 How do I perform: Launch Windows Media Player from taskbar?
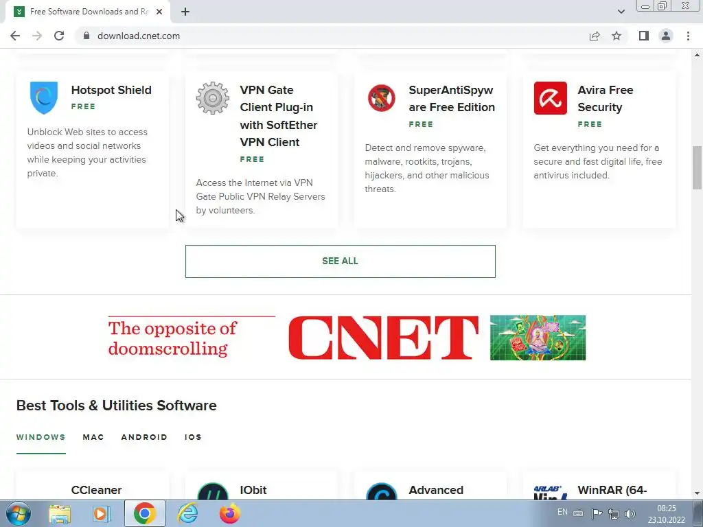pos(102,513)
